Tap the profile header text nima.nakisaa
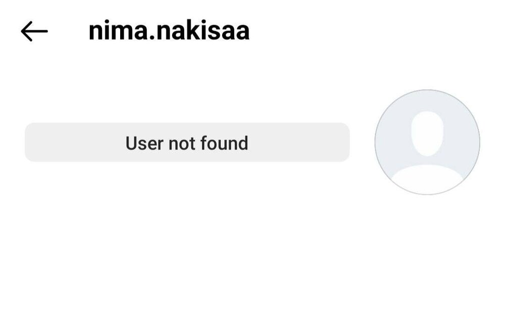Screen dimensions: 505x336 coord(169,31)
